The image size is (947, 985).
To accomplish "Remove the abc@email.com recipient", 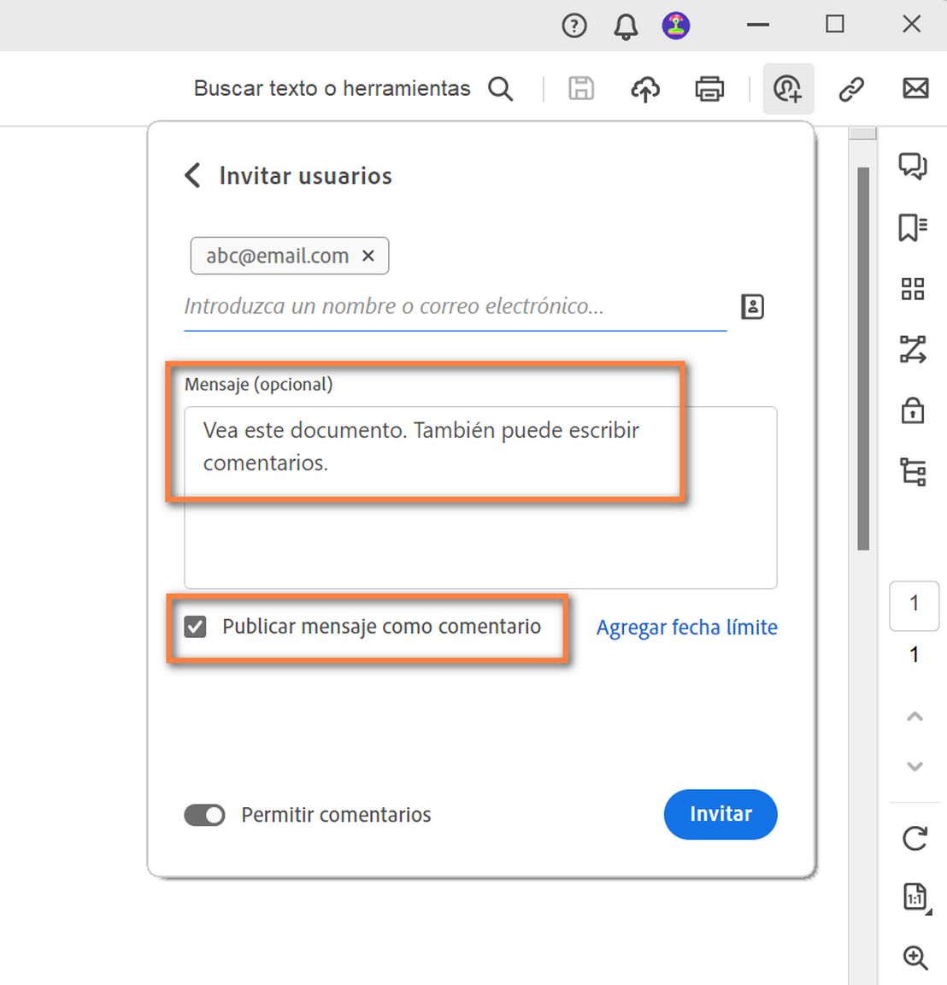I will point(368,256).
